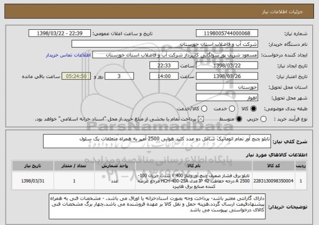Click the request creator name field
319x225 pixels.
pyautogui.click(x=175, y=55)
